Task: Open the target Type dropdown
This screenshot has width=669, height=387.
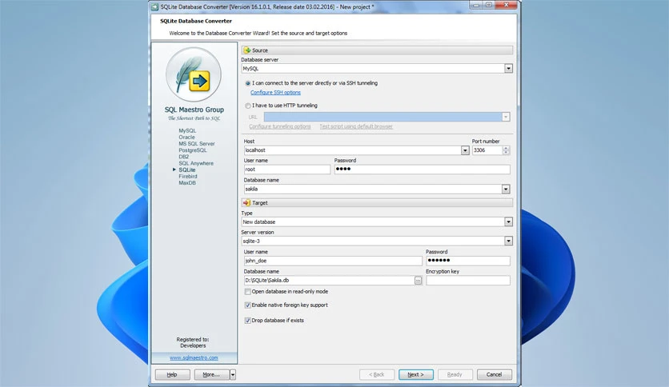Action: tap(508, 222)
